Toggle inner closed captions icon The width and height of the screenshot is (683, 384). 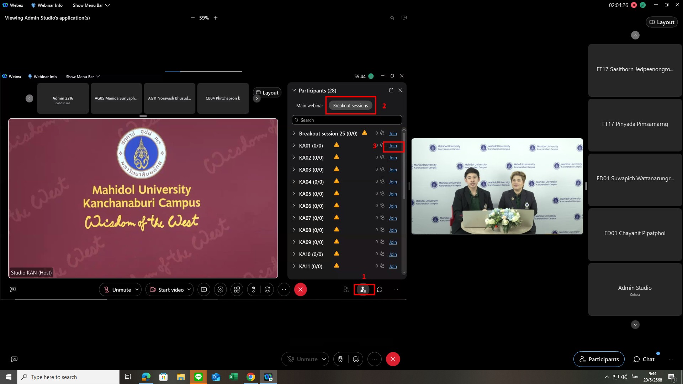[13, 289]
